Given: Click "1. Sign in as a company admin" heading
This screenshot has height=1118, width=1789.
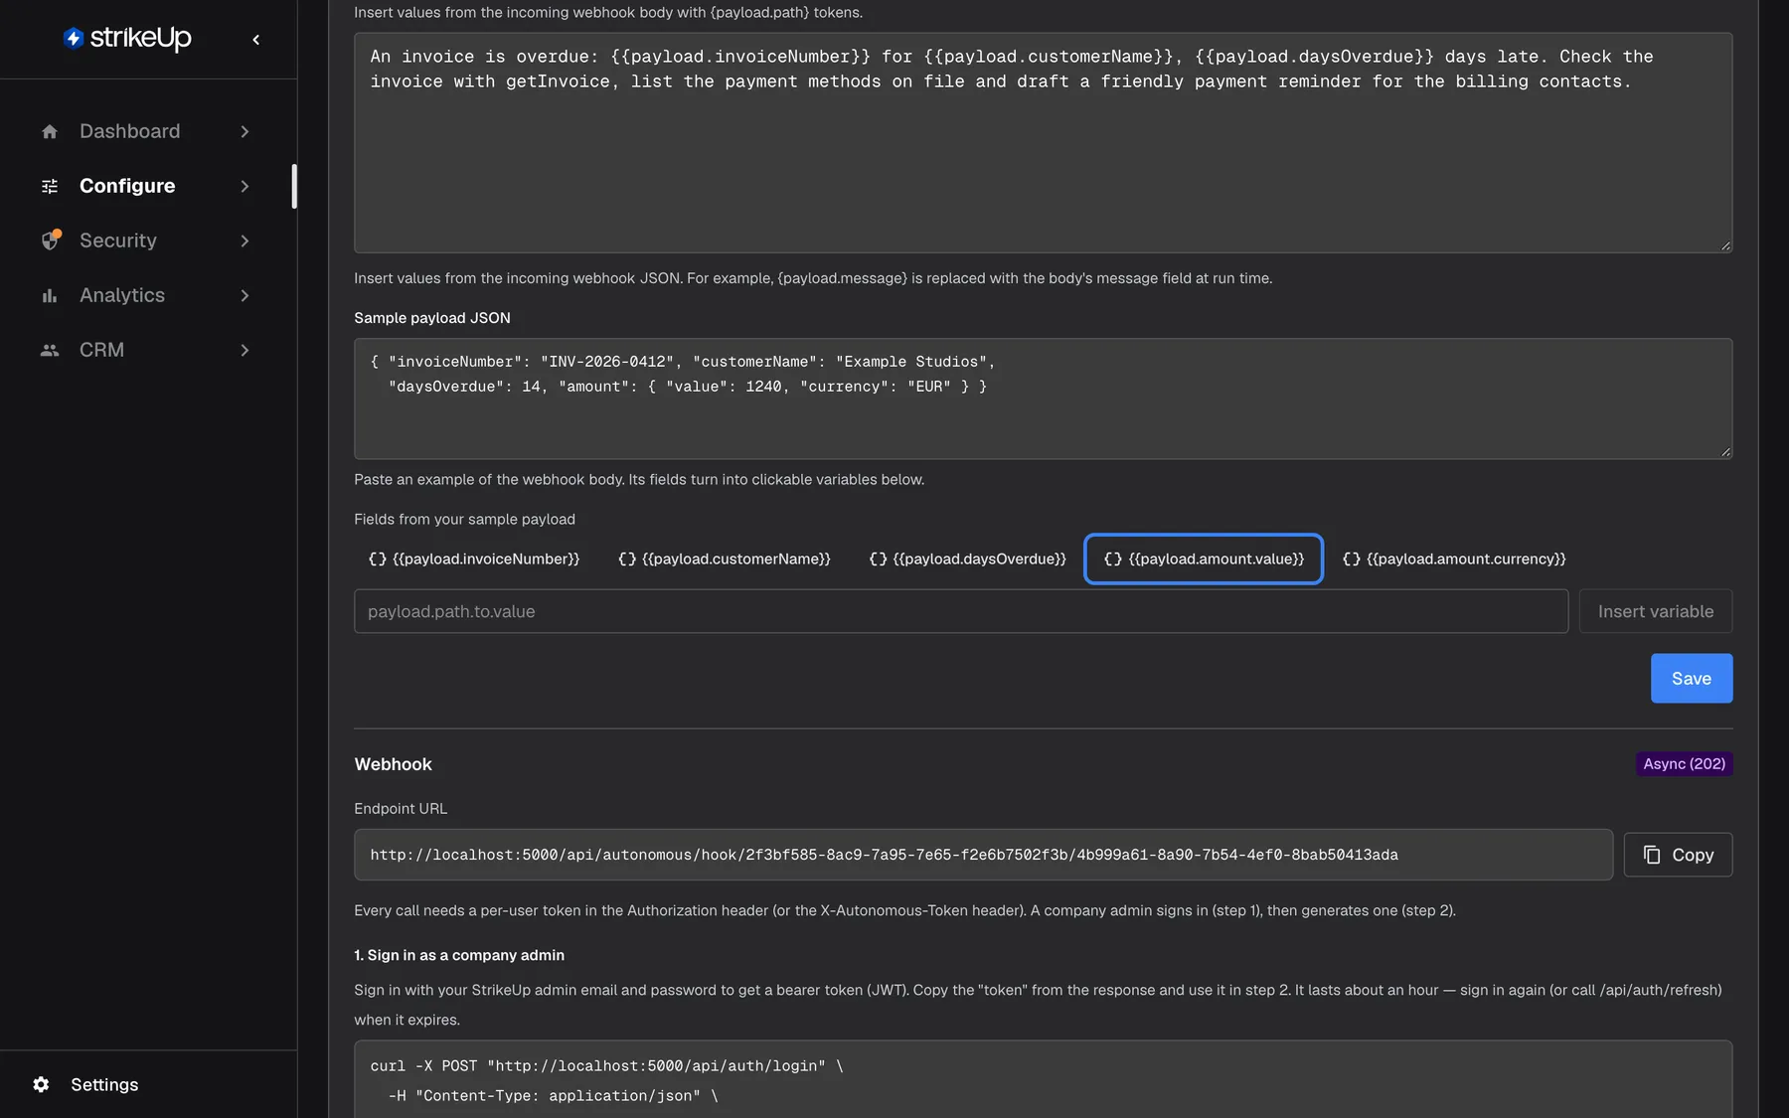Looking at the screenshot, I should [x=459, y=955].
